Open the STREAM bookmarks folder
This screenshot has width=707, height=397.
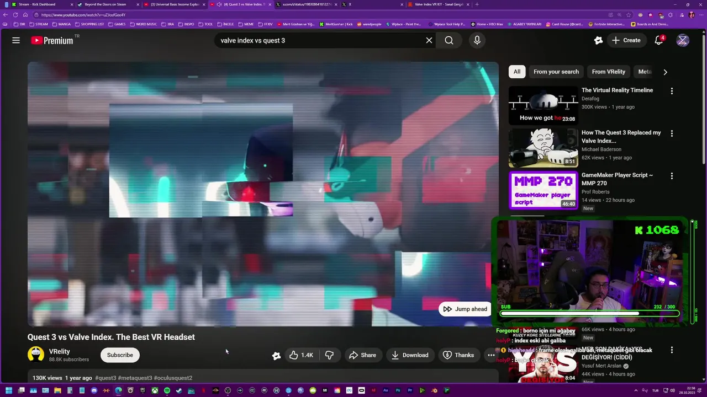[x=39, y=24]
